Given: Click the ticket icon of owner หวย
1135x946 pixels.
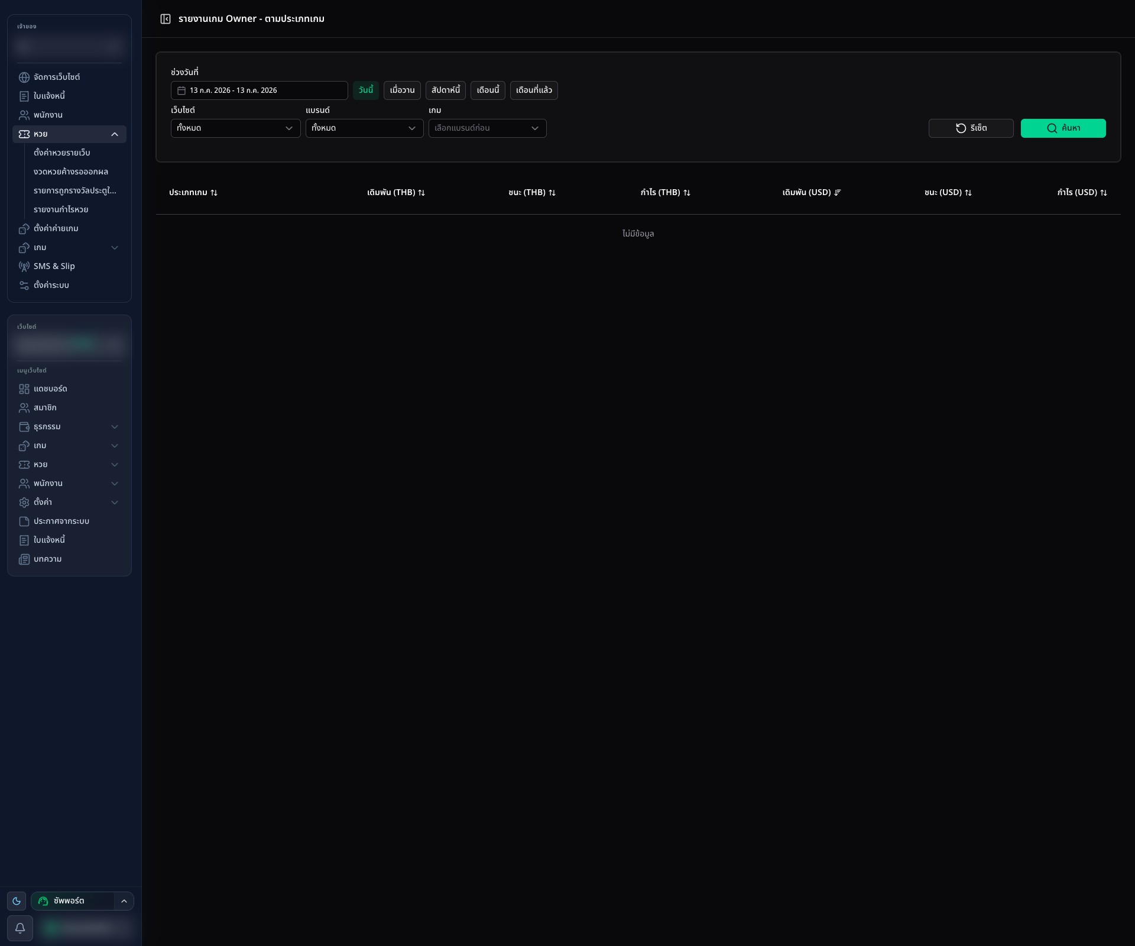Looking at the screenshot, I should [24, 134].
